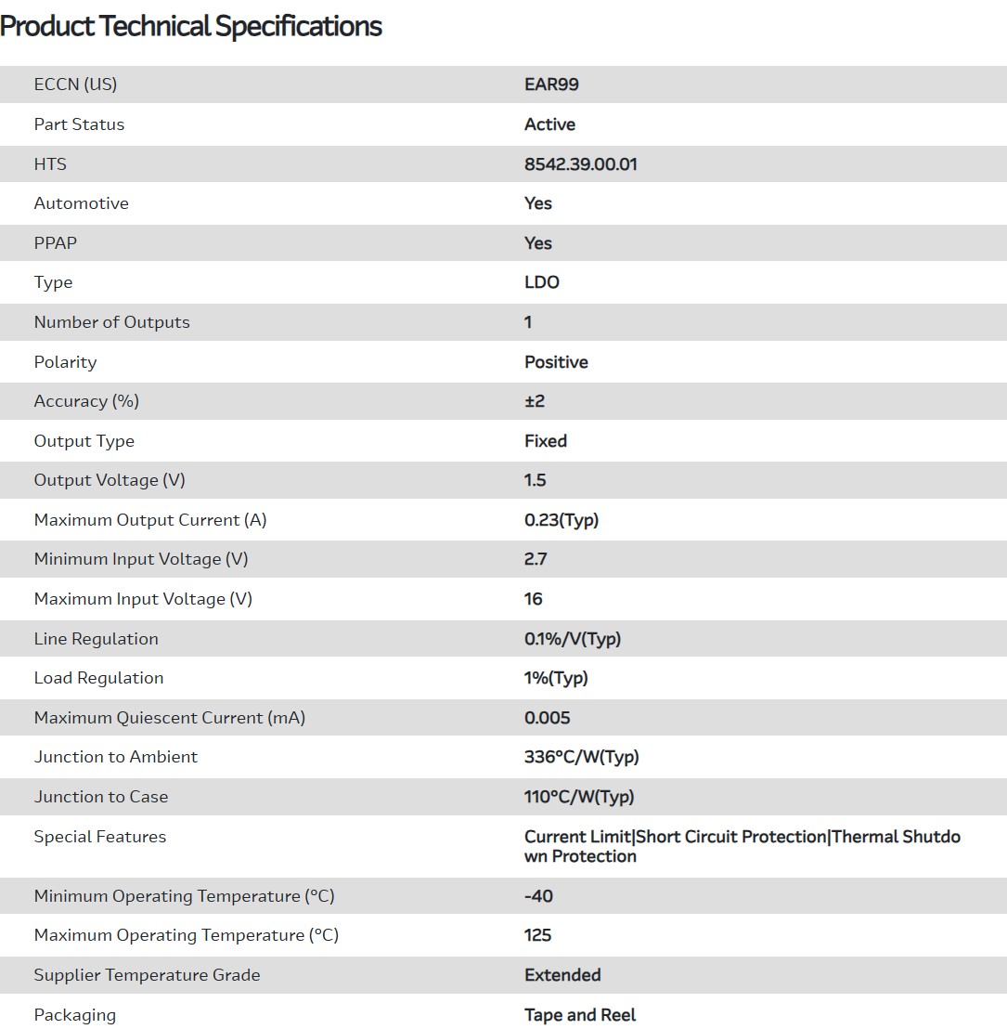The height and width of the screenshot is (1029, 1007).
Task: Select the Special Features label
Action: click(x=100, y=837)
